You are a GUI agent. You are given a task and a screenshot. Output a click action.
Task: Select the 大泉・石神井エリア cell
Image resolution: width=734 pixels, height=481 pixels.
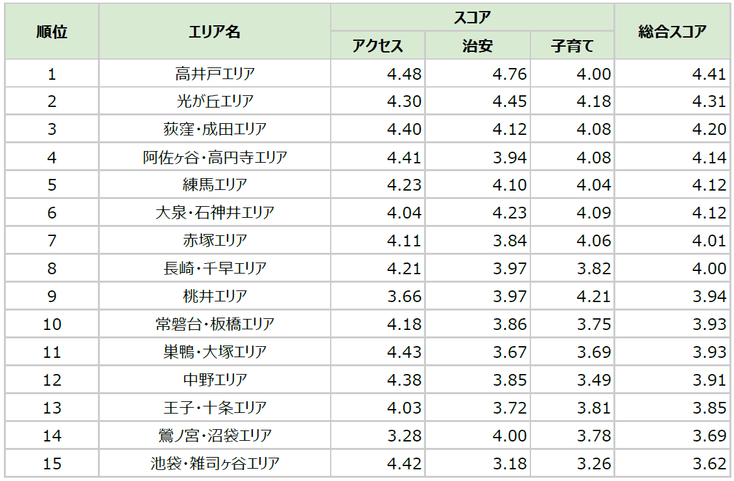(215, 213)
